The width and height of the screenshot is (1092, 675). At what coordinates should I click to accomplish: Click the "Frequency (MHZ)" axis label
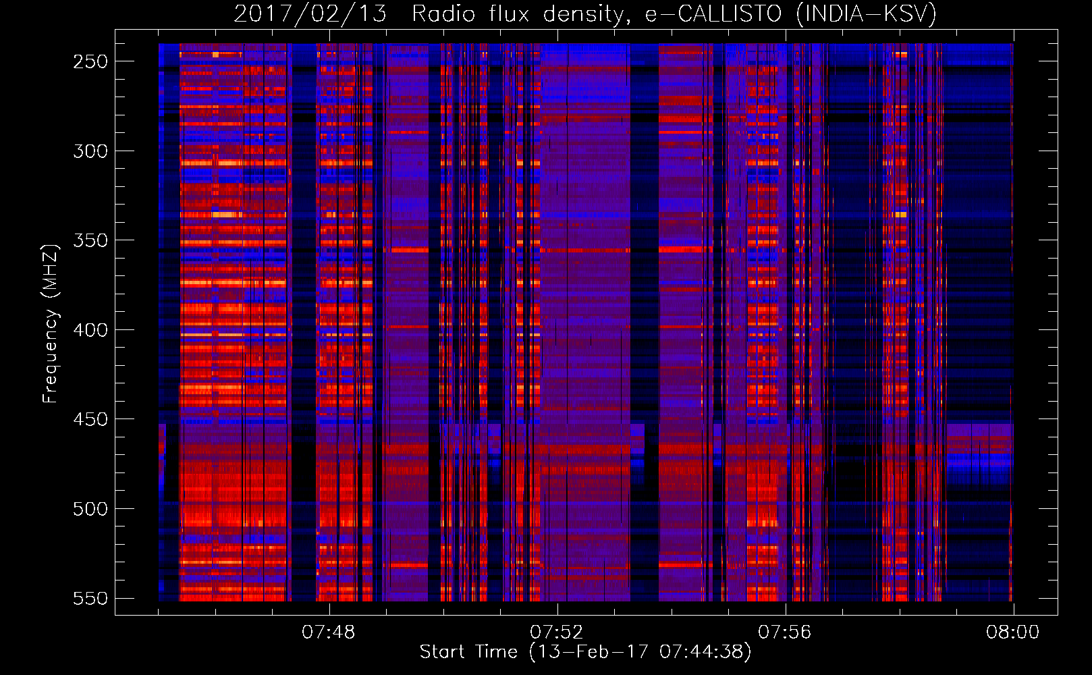coord(51,323)
